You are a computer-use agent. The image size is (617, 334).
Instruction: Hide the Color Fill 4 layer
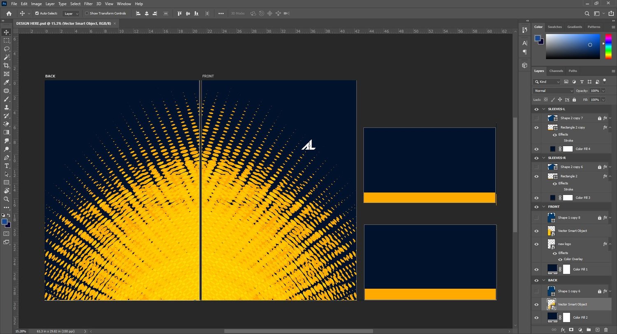536,149
